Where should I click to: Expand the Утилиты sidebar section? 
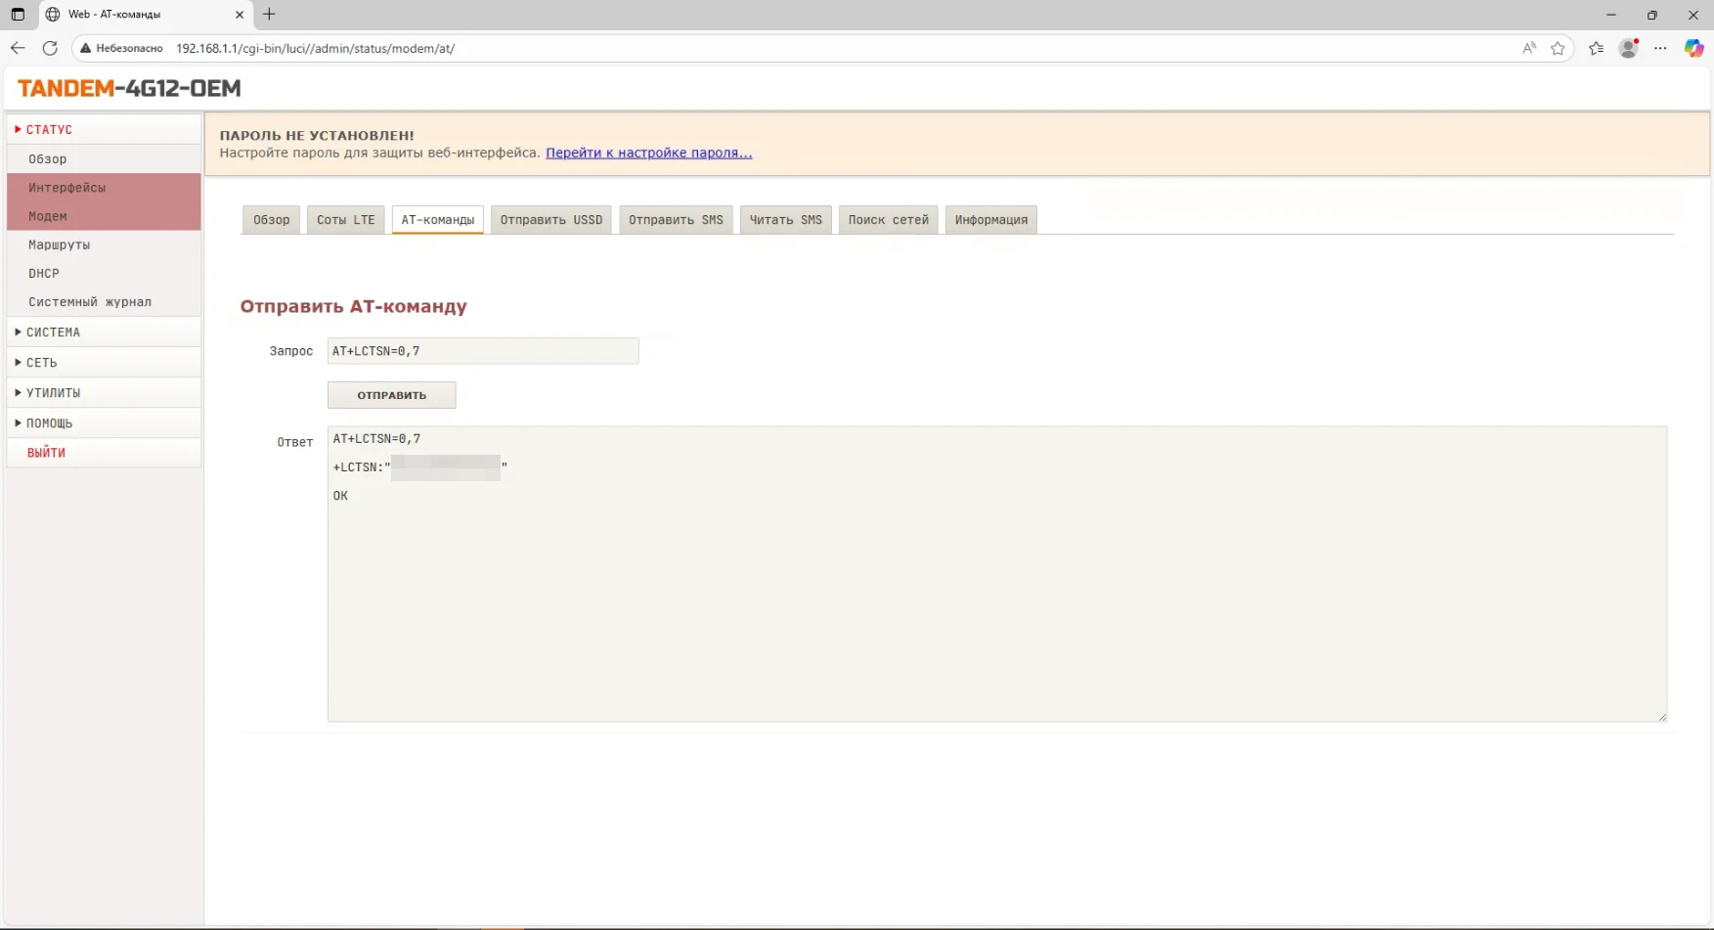point(54,393)
